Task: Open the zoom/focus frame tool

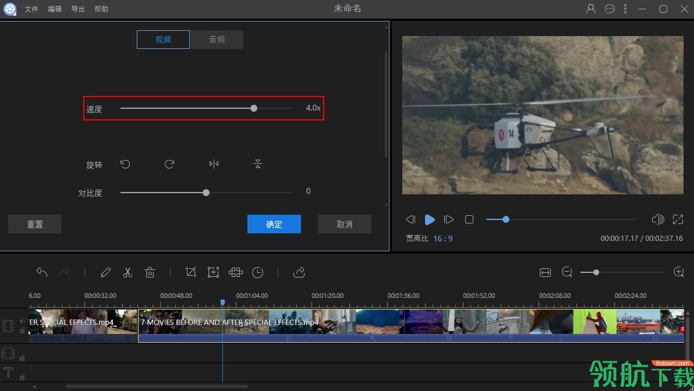Action: [x=213, y=272]
